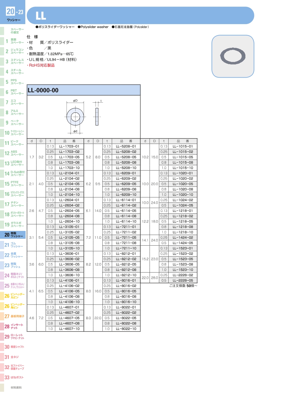Image resolution: width=281 pixels, height=398 pixels.
Task: Click the LL-0000-00 table title bar
Action: point(84,90)
